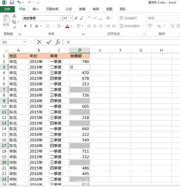Toggle italic formatting
The image size is (180, 187).
pos(31,26)
